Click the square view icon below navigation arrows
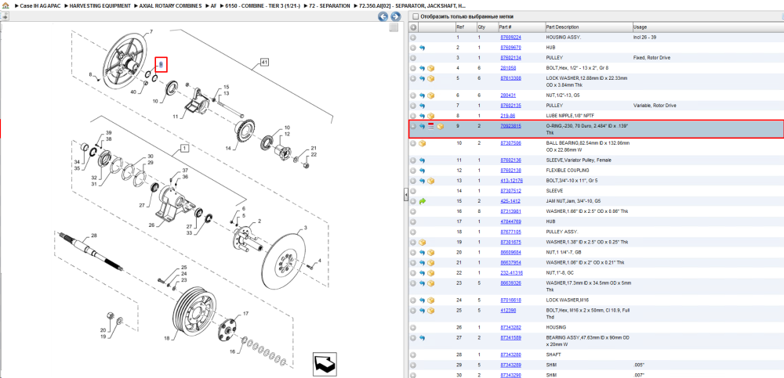 click(394, 28)
